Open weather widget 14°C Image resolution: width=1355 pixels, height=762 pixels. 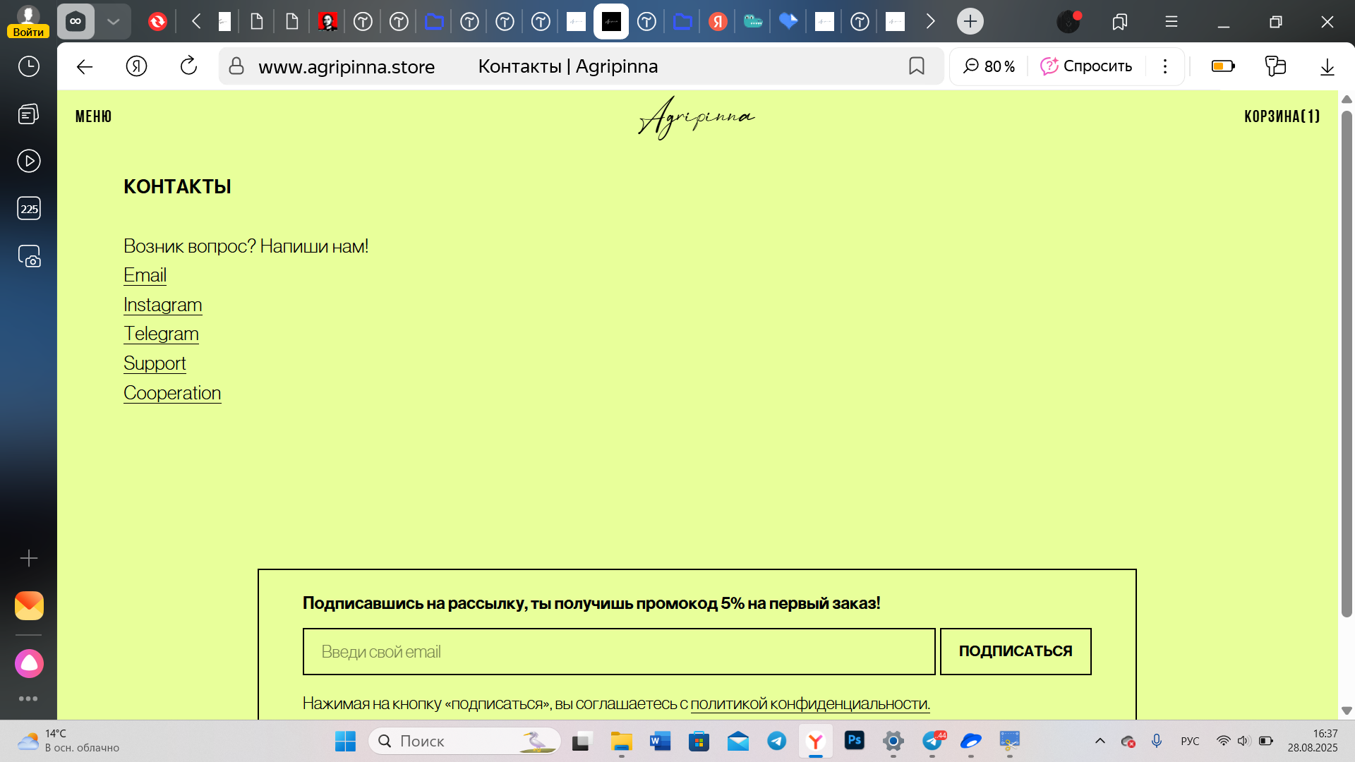tap(68, 741)
